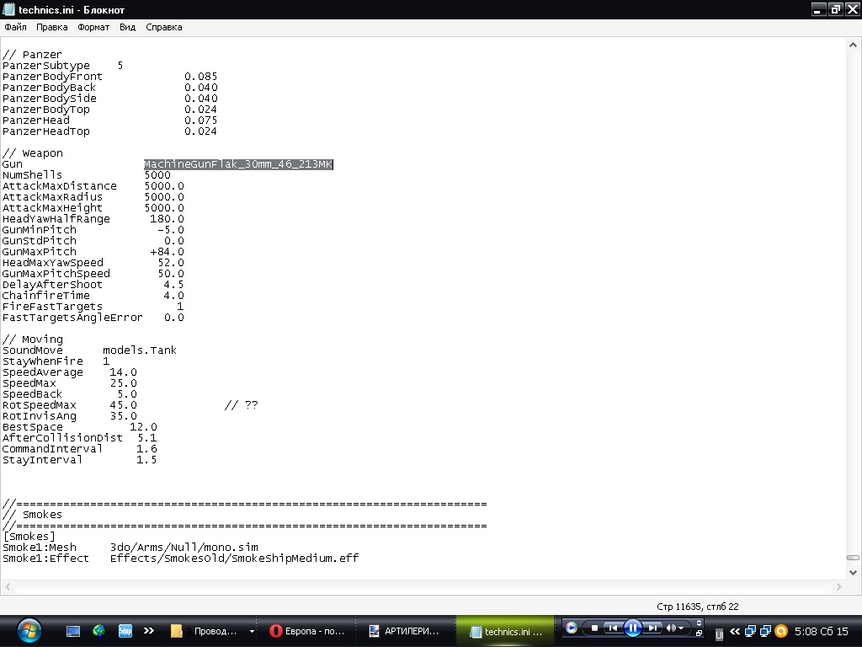Image resolution: width=862 pixels, height=647 pixels.
Task: Click the SpeedMax value 25.0
Action: click(123, 383)
